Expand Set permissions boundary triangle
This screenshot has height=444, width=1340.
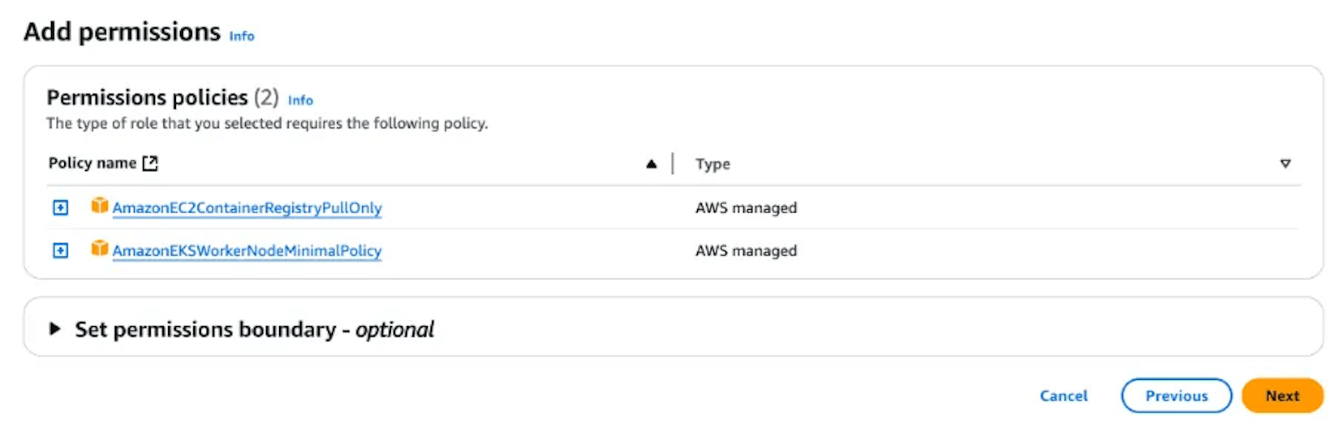coord(54,328)
